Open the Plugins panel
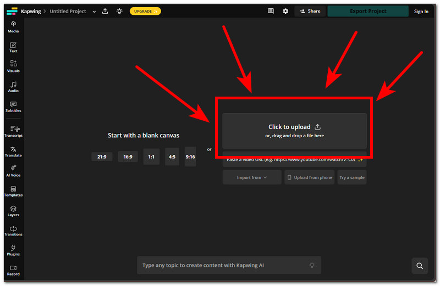The height and width of the screenshot is (286, 440). tap(13, 250)
